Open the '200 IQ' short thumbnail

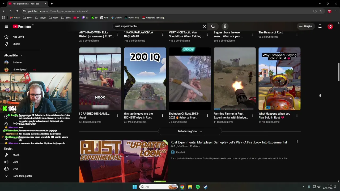(145, 79)
